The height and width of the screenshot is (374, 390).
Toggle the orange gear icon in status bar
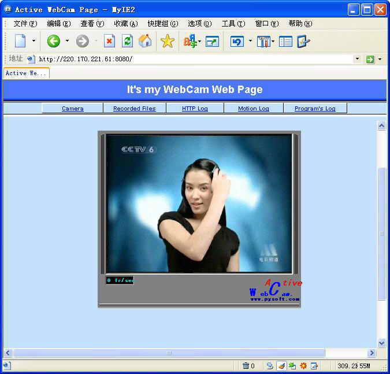click(x=303, y=365)
